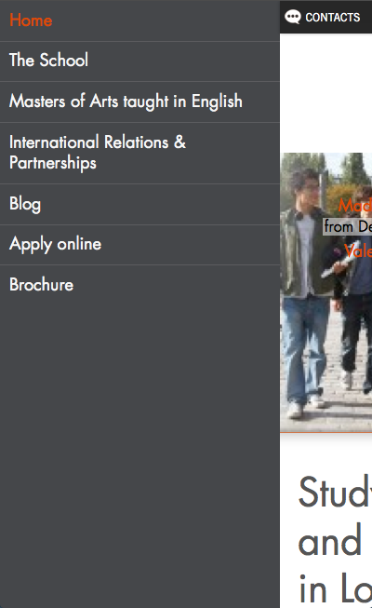Open The School menu entry

(x=139, y=61)
